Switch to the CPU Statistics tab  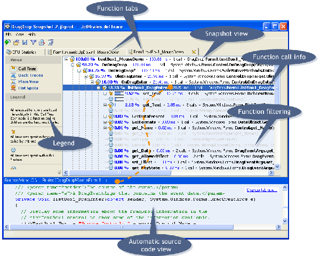[x=23, y=52]
